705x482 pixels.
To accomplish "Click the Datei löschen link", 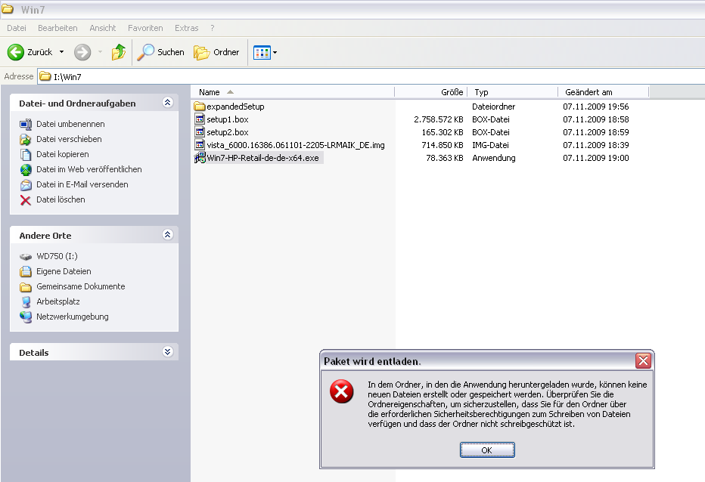I will pos(61,199).
